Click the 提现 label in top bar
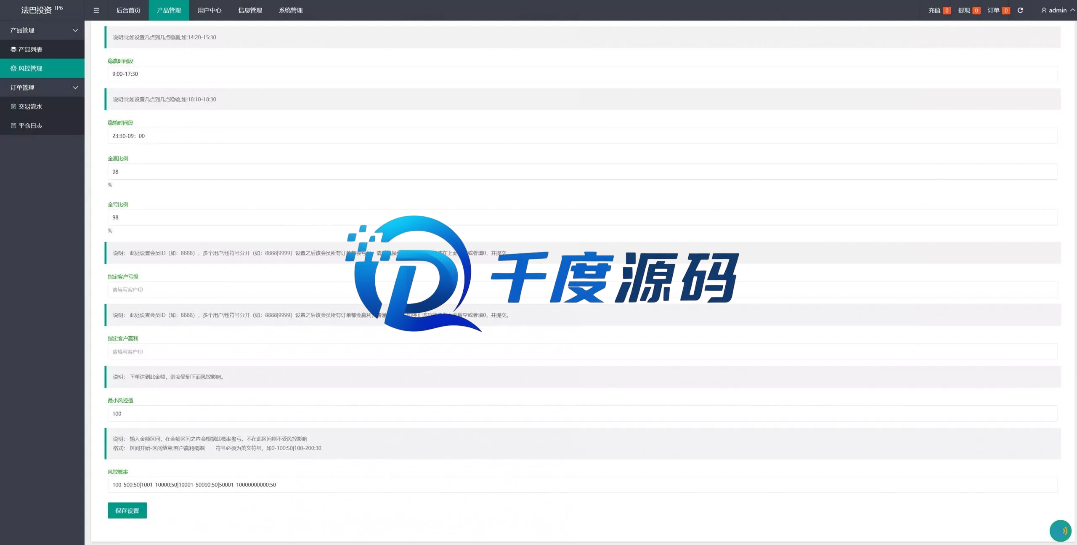This screenshot has height=545, width=1077. (964, 11)
